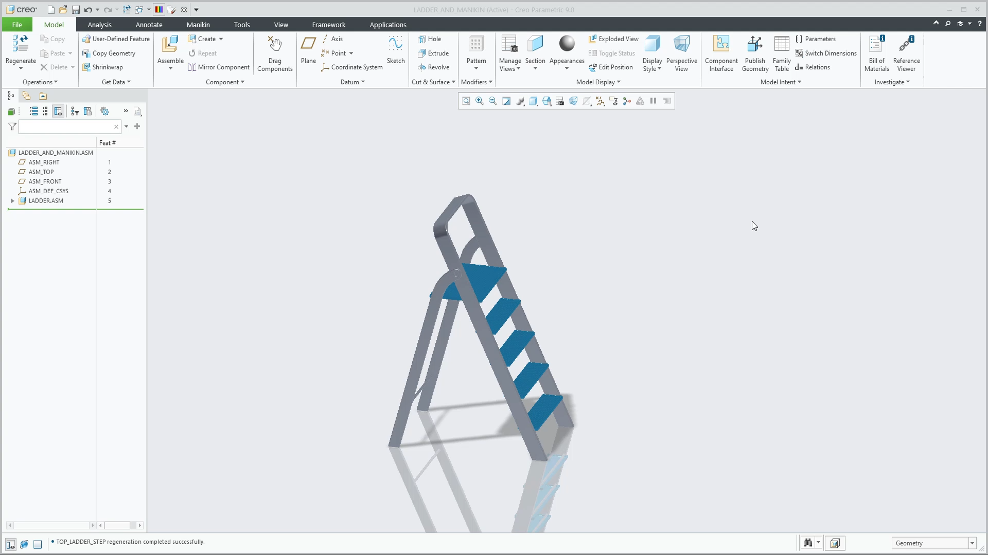Switch to the Analysis tab
Screen dimensions: 988x555
pyautogui.click(x=99, y=25)
